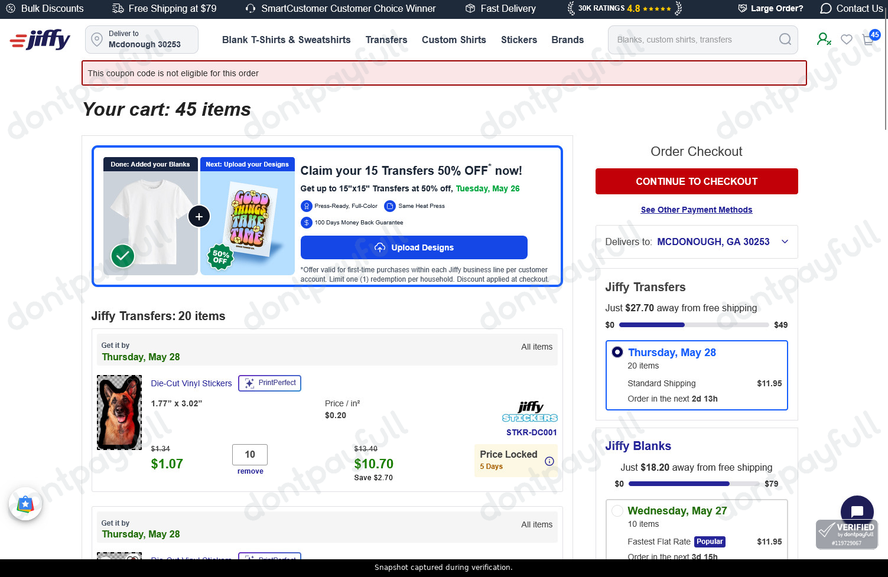Click the Jiffy Blanks free shipping progress bar
This screenshot has height=577, width=888.
694,484
